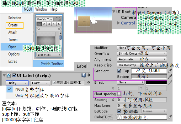Open font object picker circle
The image size is (181, 124).
pyautogui.click(x=88, y=82)
